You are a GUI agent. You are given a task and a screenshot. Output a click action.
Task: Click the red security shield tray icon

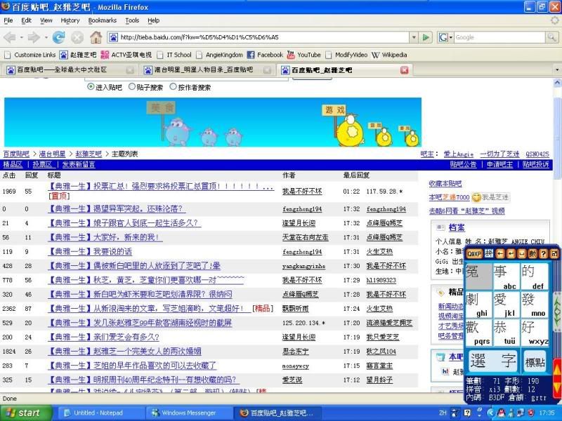(531, 413)
